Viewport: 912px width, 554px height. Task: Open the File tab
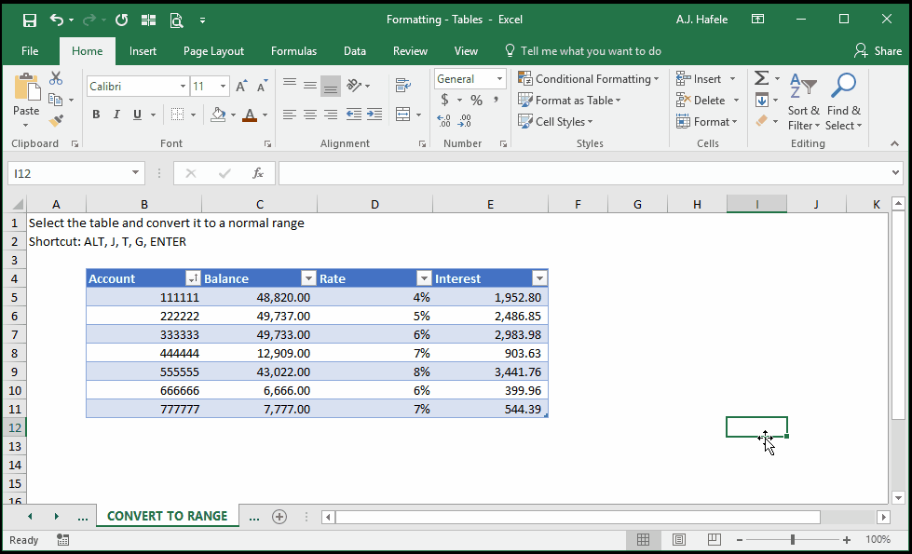[x=30, y=51]
